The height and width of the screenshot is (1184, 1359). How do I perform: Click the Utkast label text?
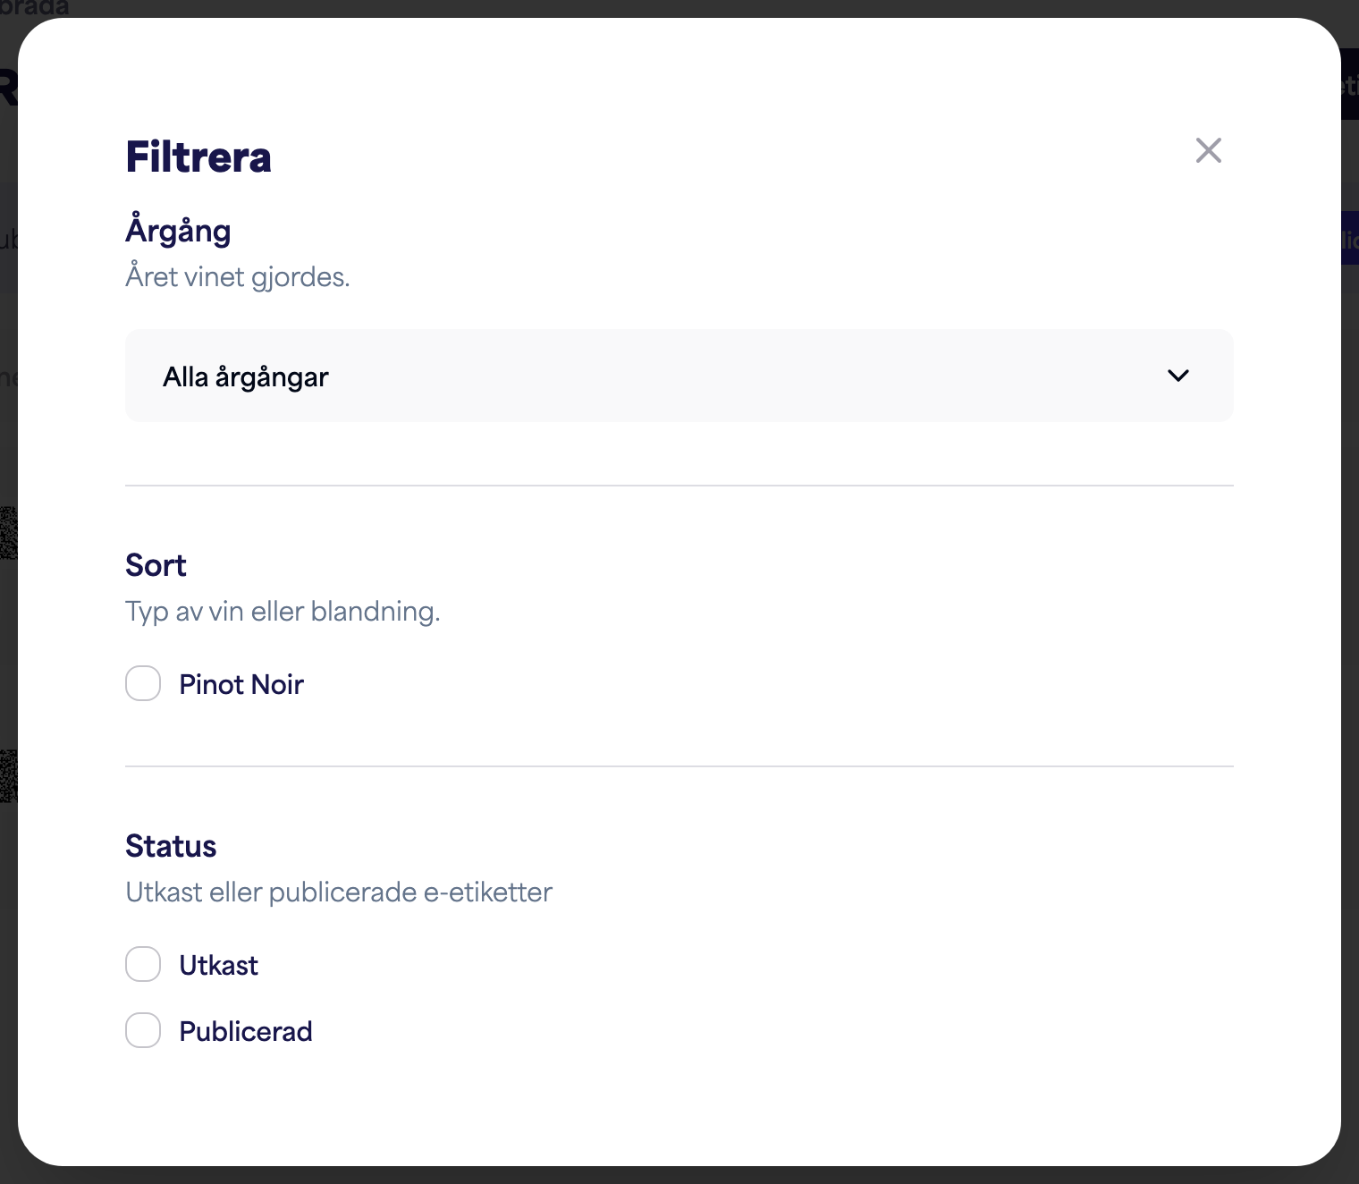pyautogui.click(x=218, y=965)
